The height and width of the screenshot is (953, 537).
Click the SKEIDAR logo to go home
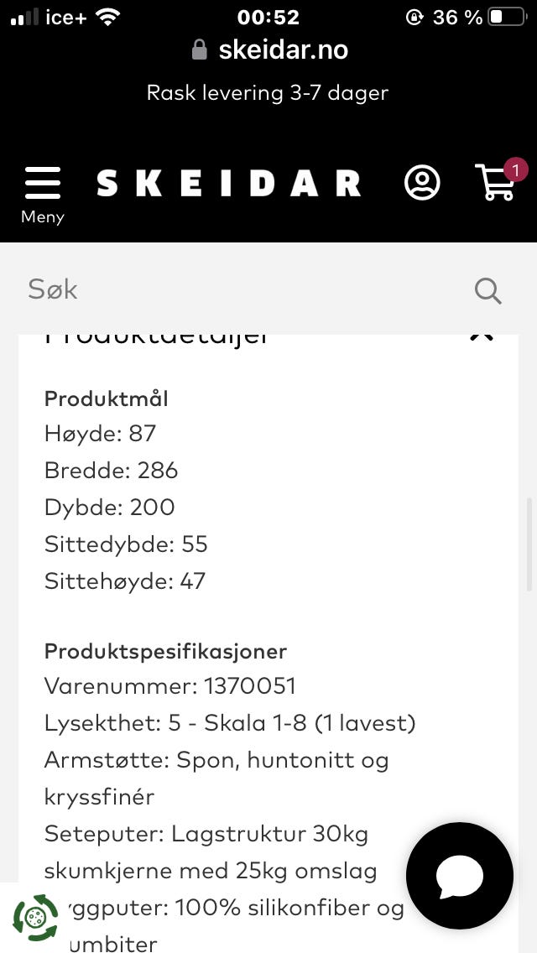(228, 183)
